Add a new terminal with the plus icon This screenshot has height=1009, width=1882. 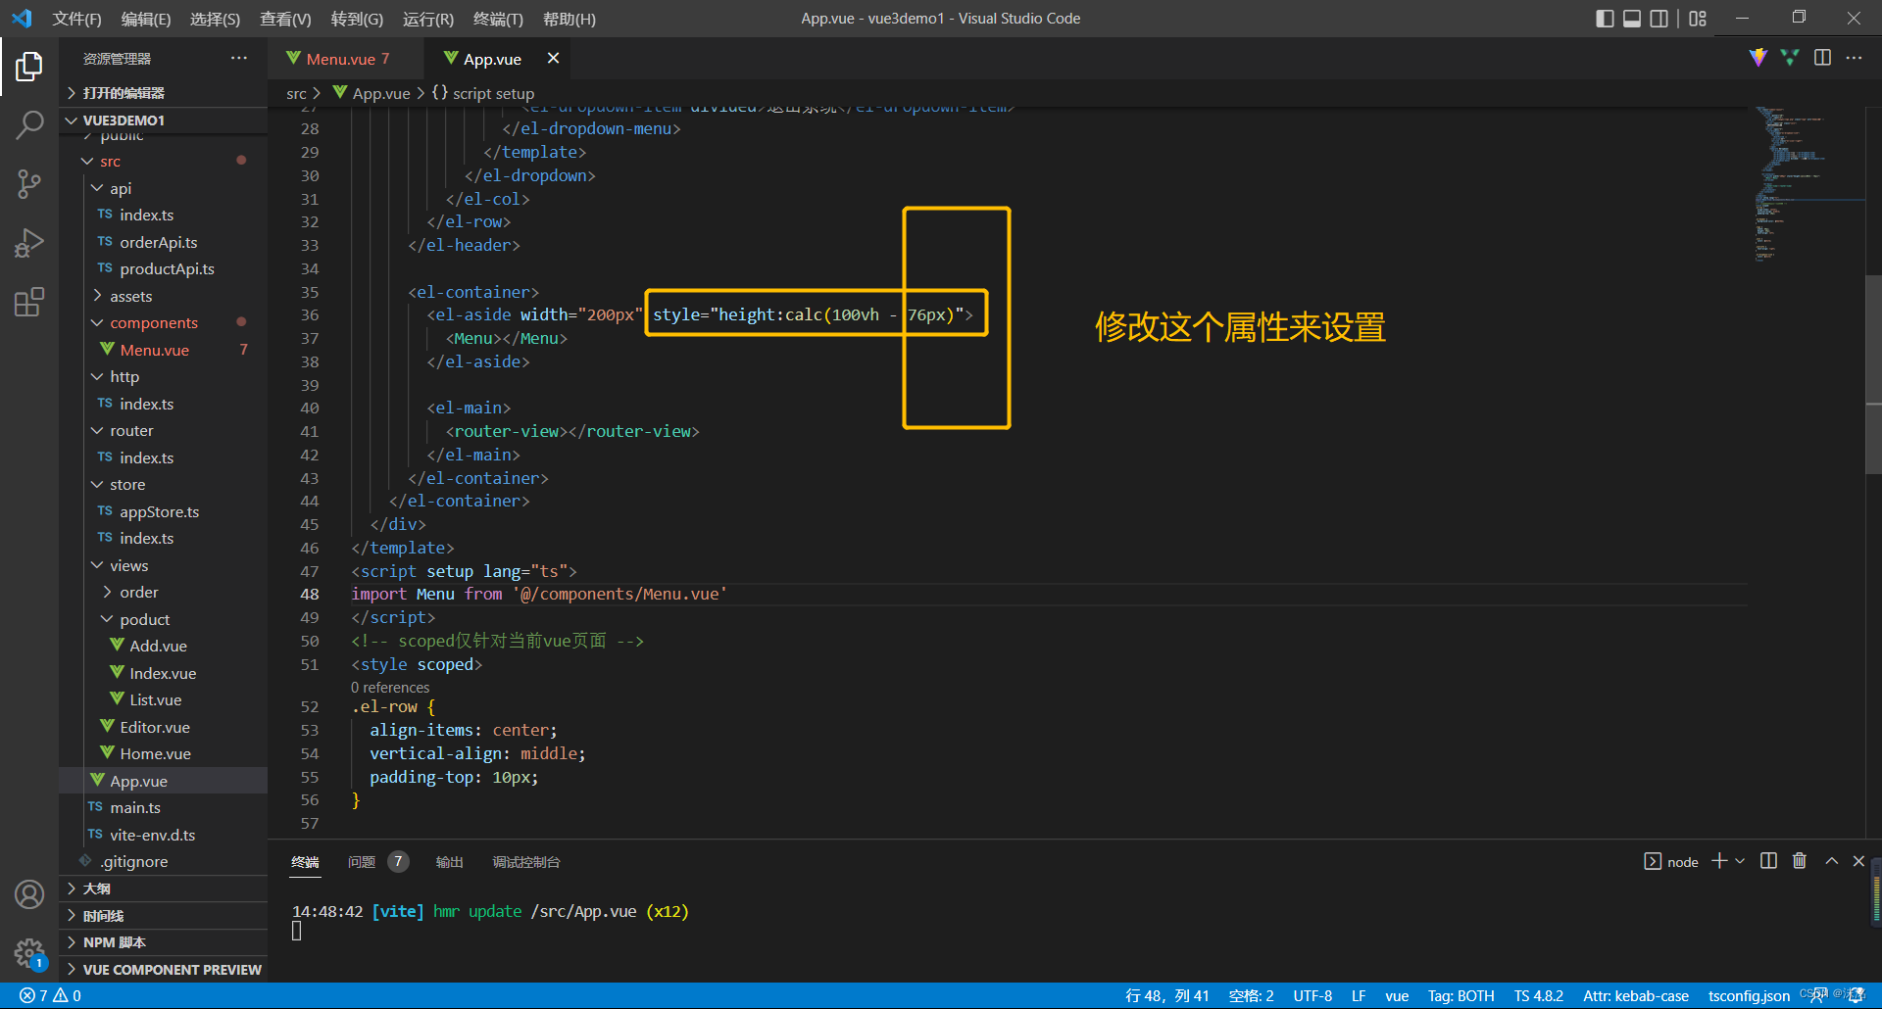pyautogui.click(x=1716, y=861)
